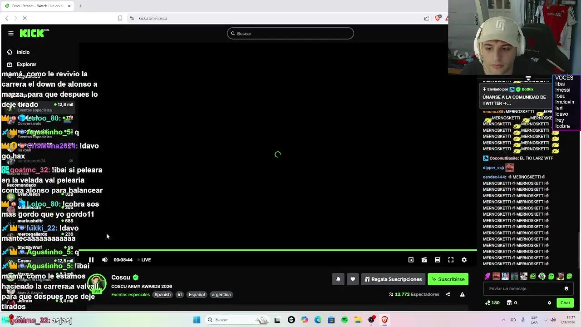The height and width of the screenshot is (327, 581).
Task: Show hidden system tray icons
Action: [x=503, y=320]
